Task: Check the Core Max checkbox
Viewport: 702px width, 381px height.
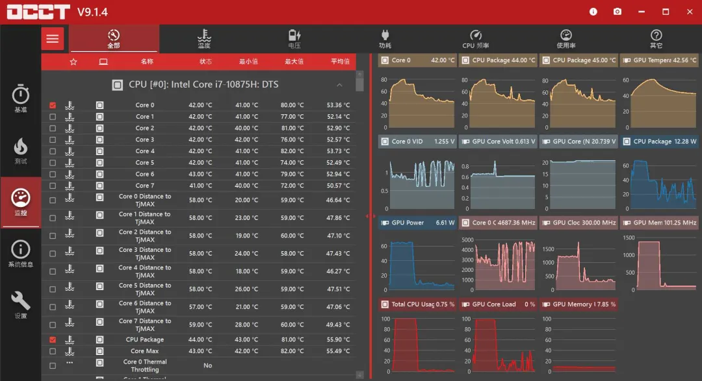Action: [x=53, y=352]
